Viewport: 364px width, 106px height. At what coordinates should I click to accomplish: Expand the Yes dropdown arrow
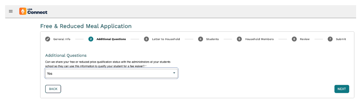tap(174, 73)
